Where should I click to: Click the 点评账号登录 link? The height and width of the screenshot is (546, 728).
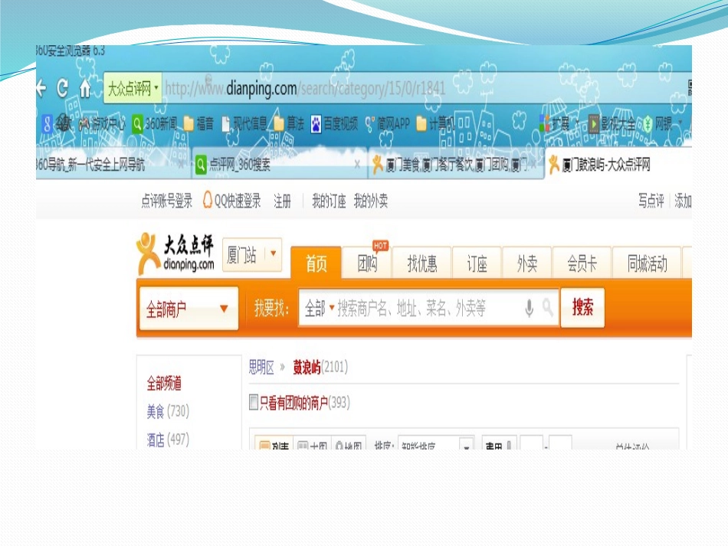pos(167,201)
